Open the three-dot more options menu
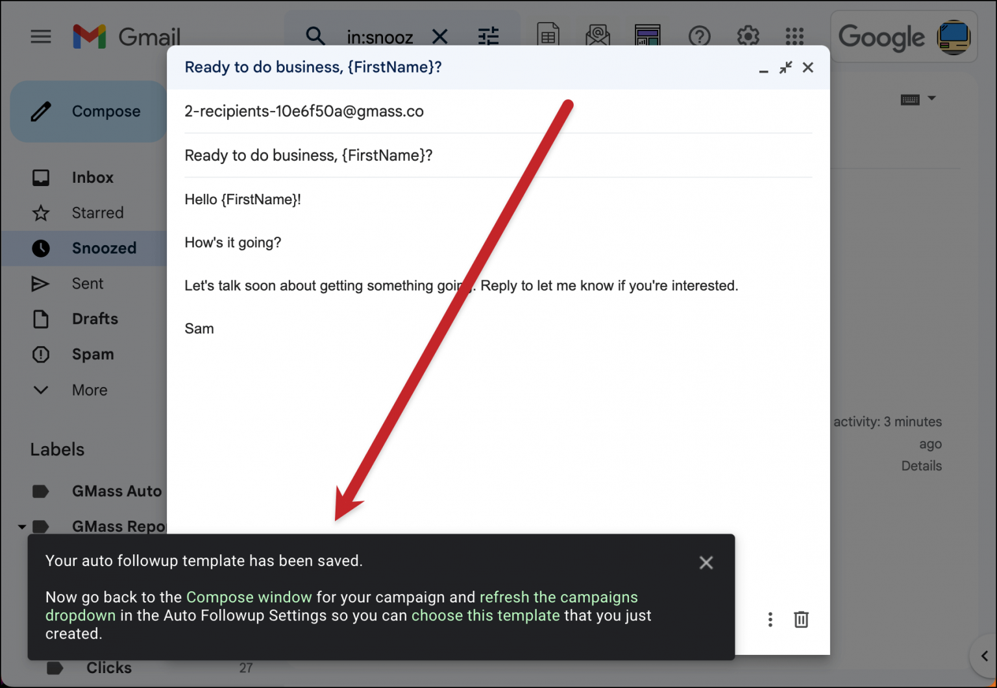 click(770, 619)
